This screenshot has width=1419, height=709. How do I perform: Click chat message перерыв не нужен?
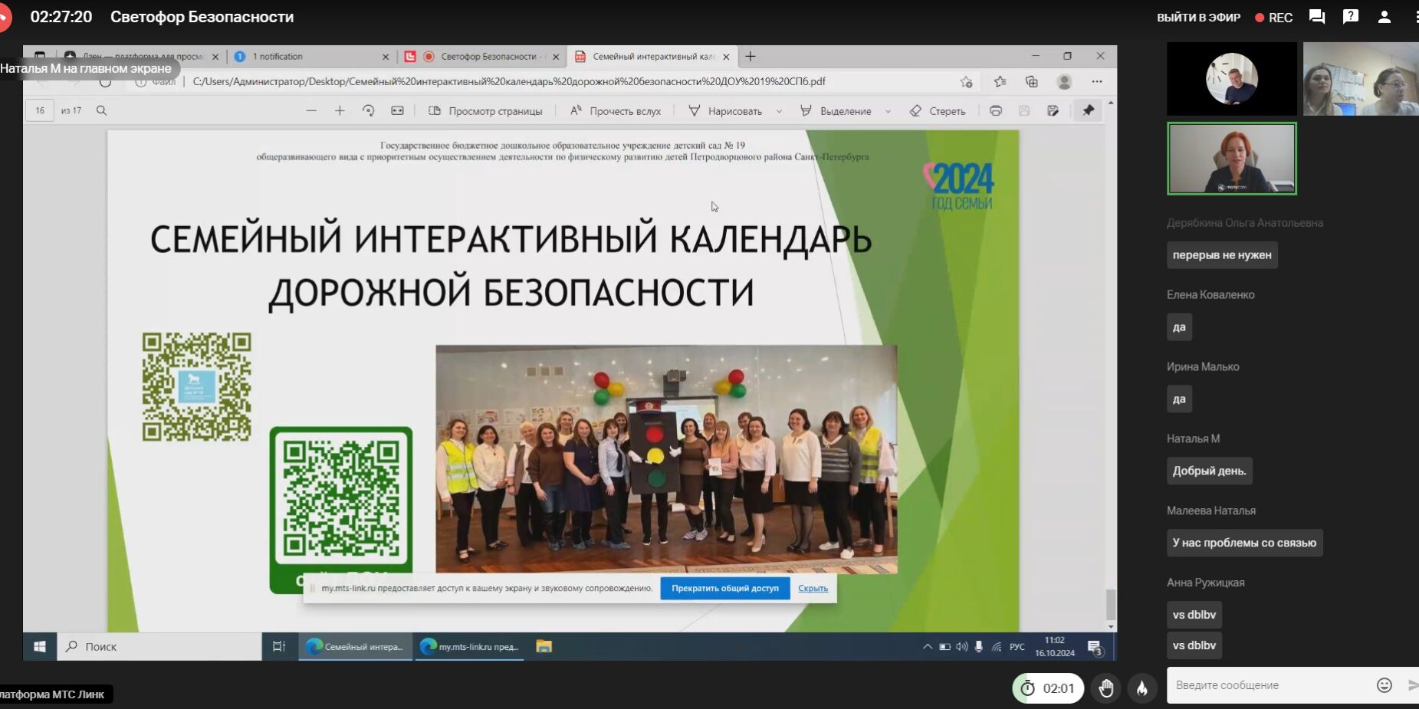pyautogui.click(x=1222, y=255)
